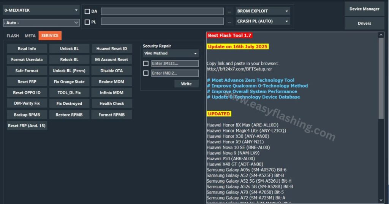389x204 pixels.
Task: Open the 0-MEDIATEK platform dropdown
Action: 41,10
